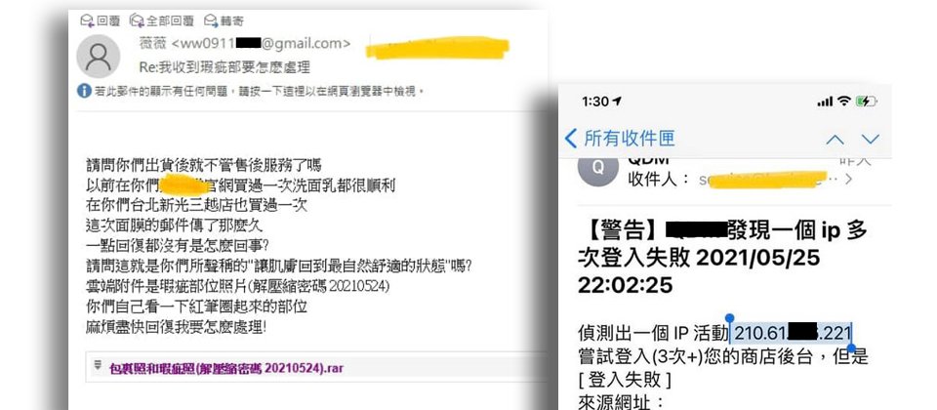
Task: Expand recipient details chevron next to 收件人
Action: pos(848,179)
